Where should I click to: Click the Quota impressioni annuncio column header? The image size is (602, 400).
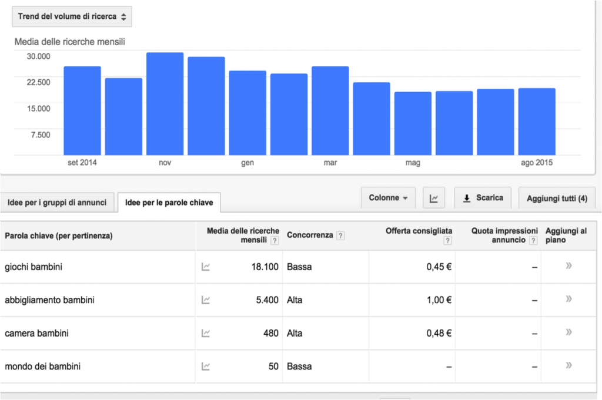[504, 236]
